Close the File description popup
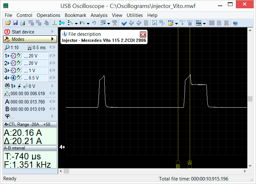The image size is (256, 184). click(143, 34)
